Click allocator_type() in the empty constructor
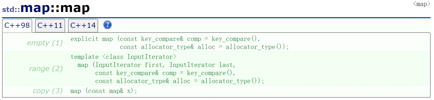This screenshot has height=100, width=434. pos(255,47)
